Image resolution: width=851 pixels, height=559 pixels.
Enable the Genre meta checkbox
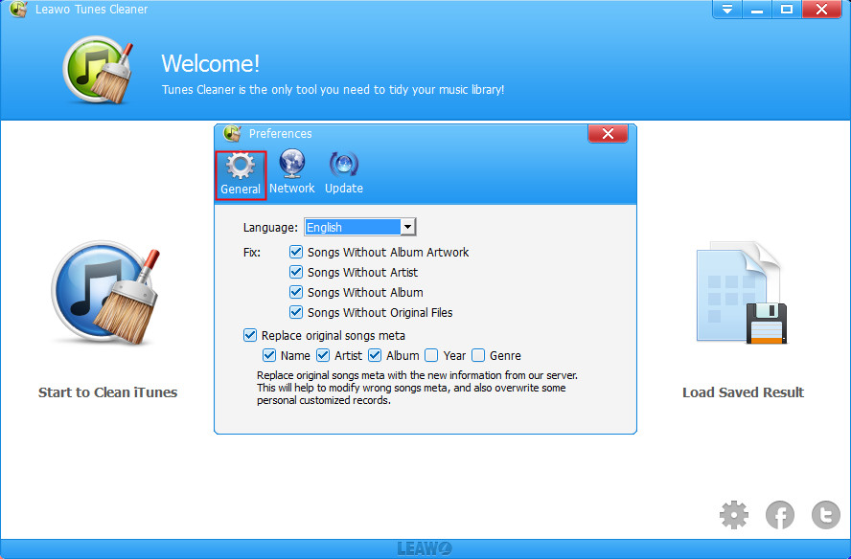click(x=478, y=355)
